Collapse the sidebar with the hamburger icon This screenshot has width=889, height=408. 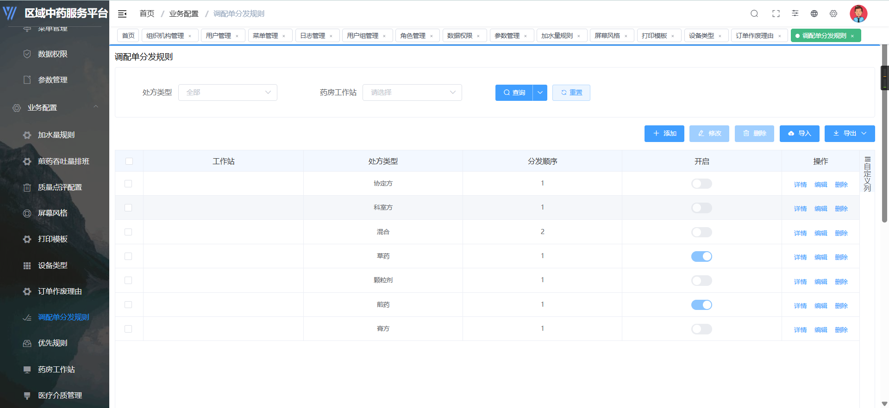(122, 14)
